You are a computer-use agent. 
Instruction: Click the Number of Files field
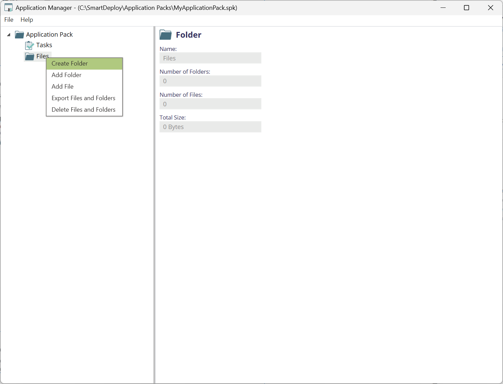[x=210, y=104]
